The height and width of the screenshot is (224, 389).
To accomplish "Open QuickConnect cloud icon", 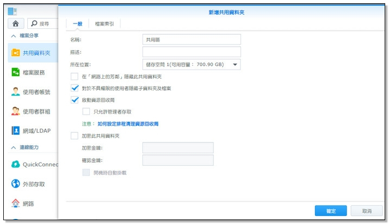I will pos(16,164).
